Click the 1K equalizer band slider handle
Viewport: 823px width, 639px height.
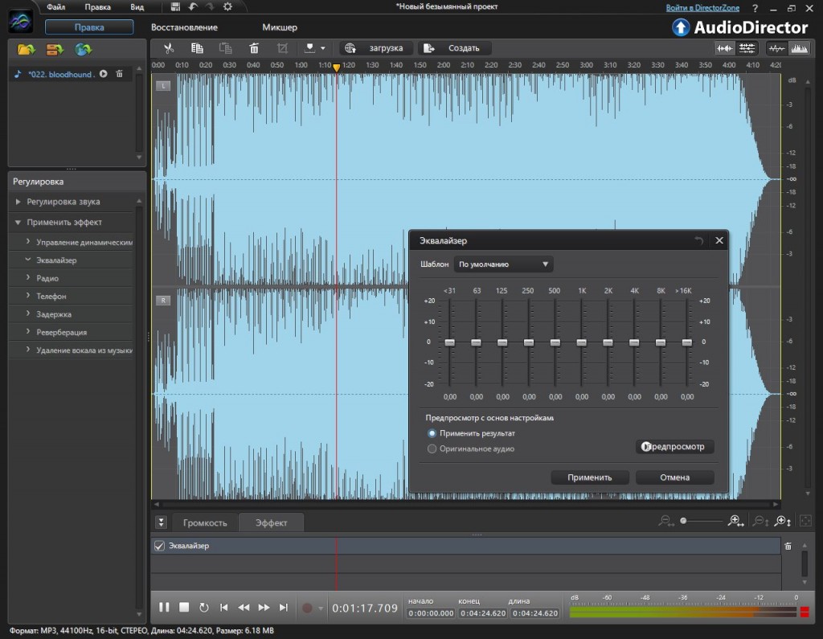(x=581, y=342)
